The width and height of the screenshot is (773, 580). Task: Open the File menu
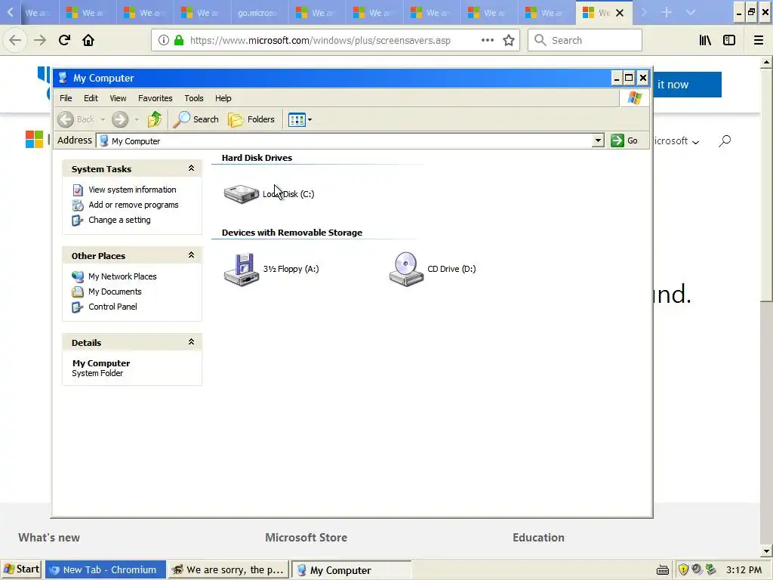[x=66, y=98]
